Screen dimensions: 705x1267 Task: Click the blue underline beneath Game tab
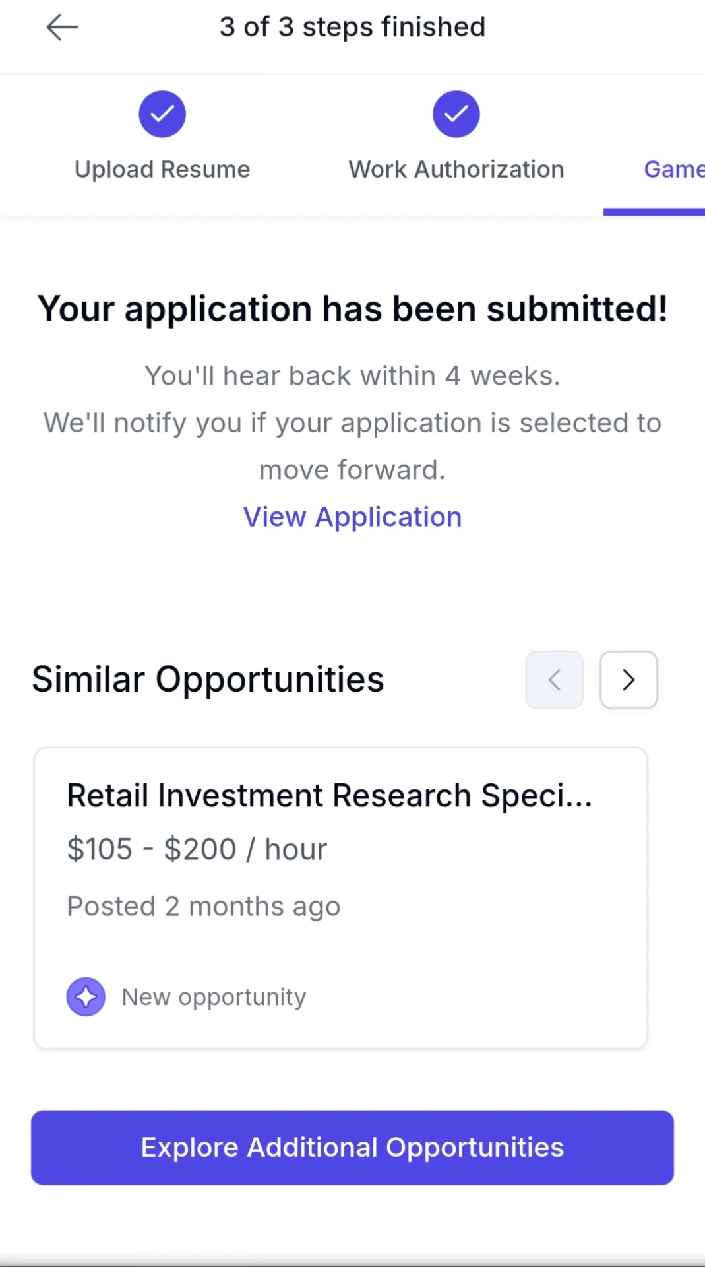[x=654, y=212]
